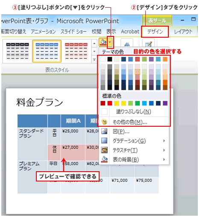200x217 pixels.
Task: Select the red-accent table style thumbnail
Action: tap(76, 51)
